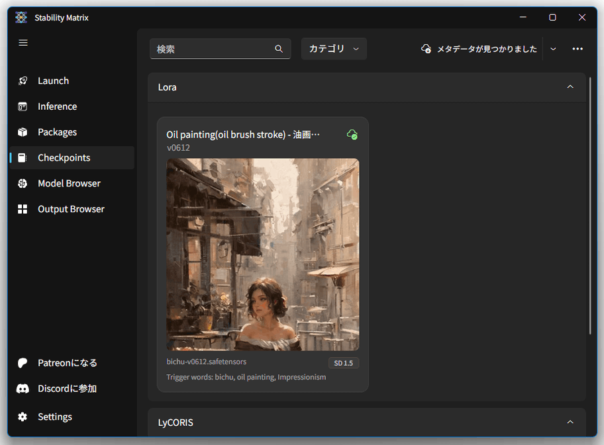Open the three-dot overflow menu
The image size is (604, 445).
(x=578, y=49)
